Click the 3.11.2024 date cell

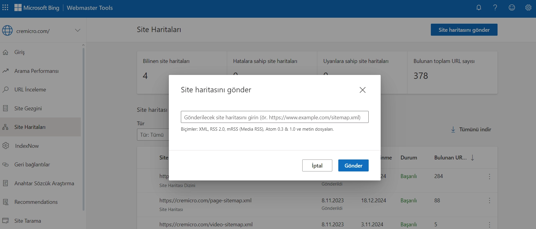[x=372, y=225]
